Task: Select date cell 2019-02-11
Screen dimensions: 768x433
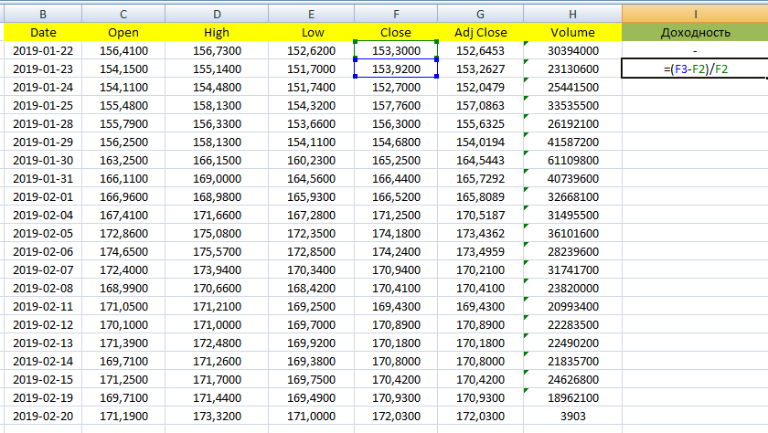Action: [x=43, y=306]
